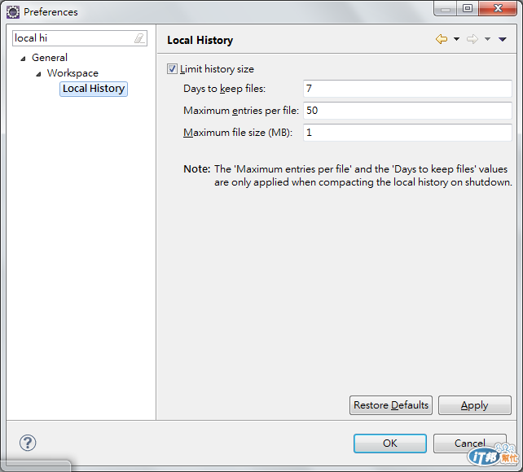
Task: Select the Workspace tree item
Action: (x=73, y=73)
